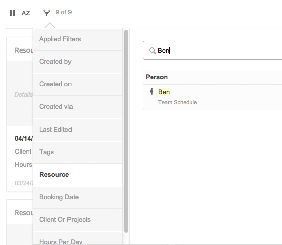The width and height of the screenshot is (282, 245).
Task: Select Hours Per Day filter
Action: pos(78,238)
